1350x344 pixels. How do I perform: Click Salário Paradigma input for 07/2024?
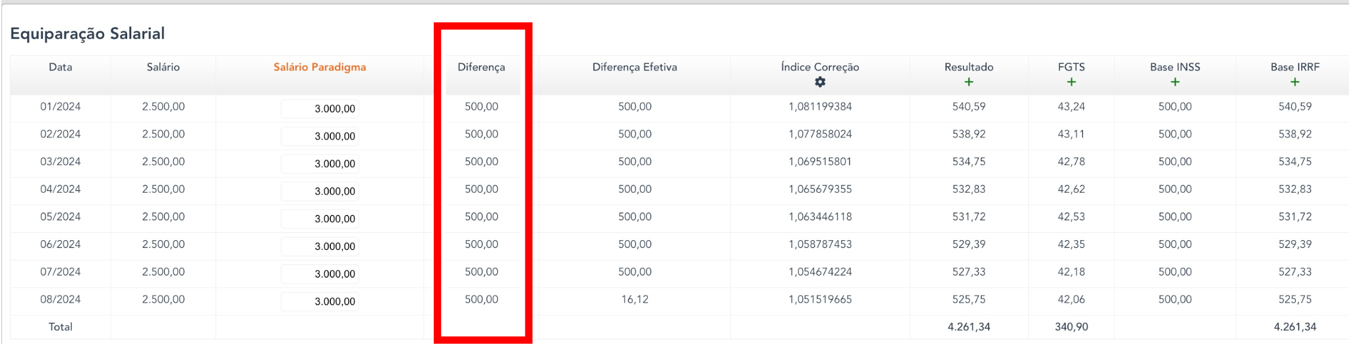click(x=320, y=274)
